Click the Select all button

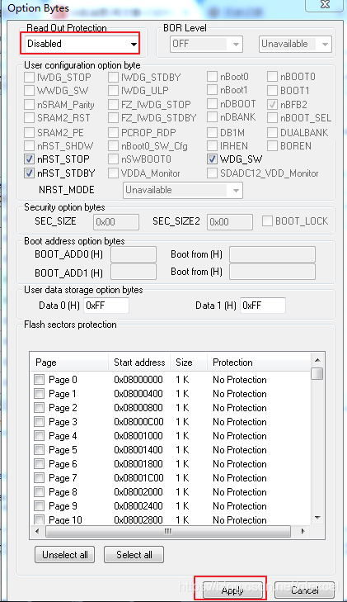pos(134,554)
